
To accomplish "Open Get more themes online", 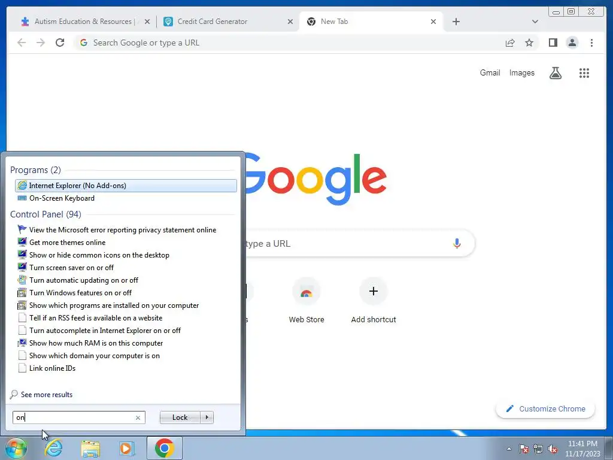I will tap(126, 242).
